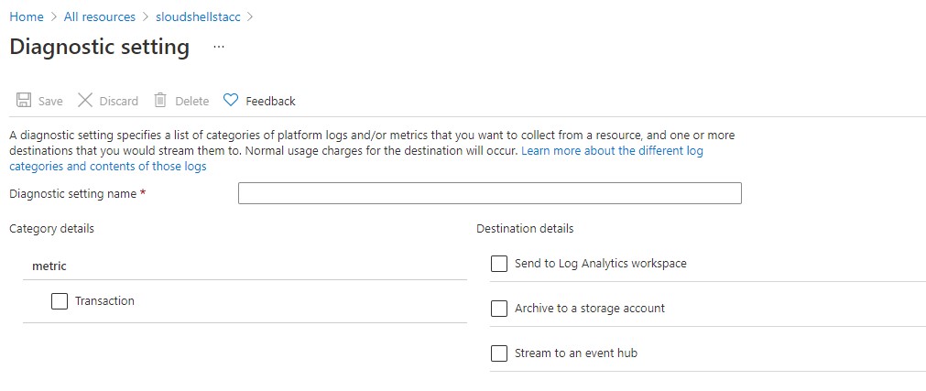Go to Home in the breadcrumb
The height and width of the screenshot is (391, 926).
pos(27,16)
